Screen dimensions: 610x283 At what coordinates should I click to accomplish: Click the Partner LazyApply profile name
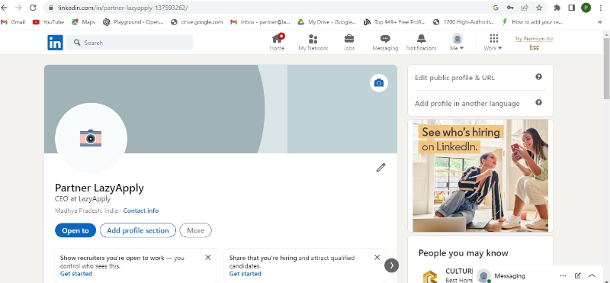point(99,188)
